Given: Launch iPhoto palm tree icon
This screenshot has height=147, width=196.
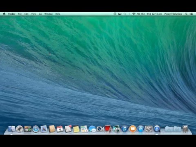Looking at the screenshot, I should (x=116, y=129).
